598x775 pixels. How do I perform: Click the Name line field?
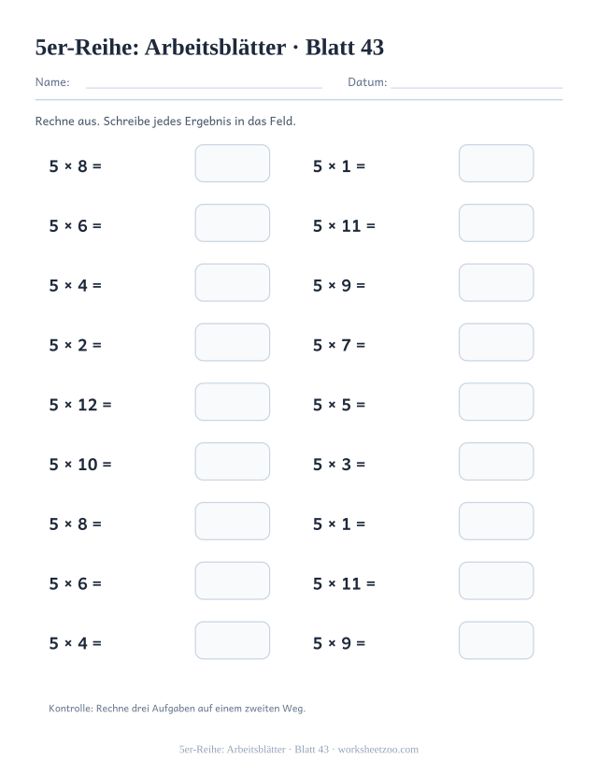[204, 83]
